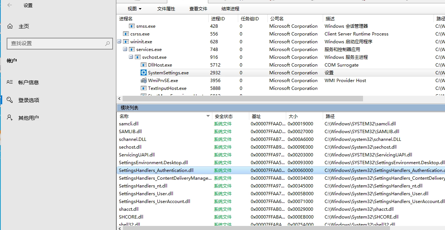445x230 pixels.
Task: Select the schannel.DLL module row
Action: coord(281,139)
